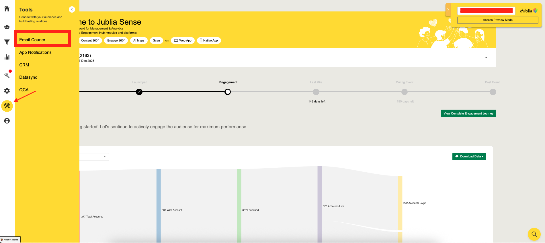Open App Notifications tool
This screenshot has height=243, width=545.
pyautogui.click(x=35, y=52)
